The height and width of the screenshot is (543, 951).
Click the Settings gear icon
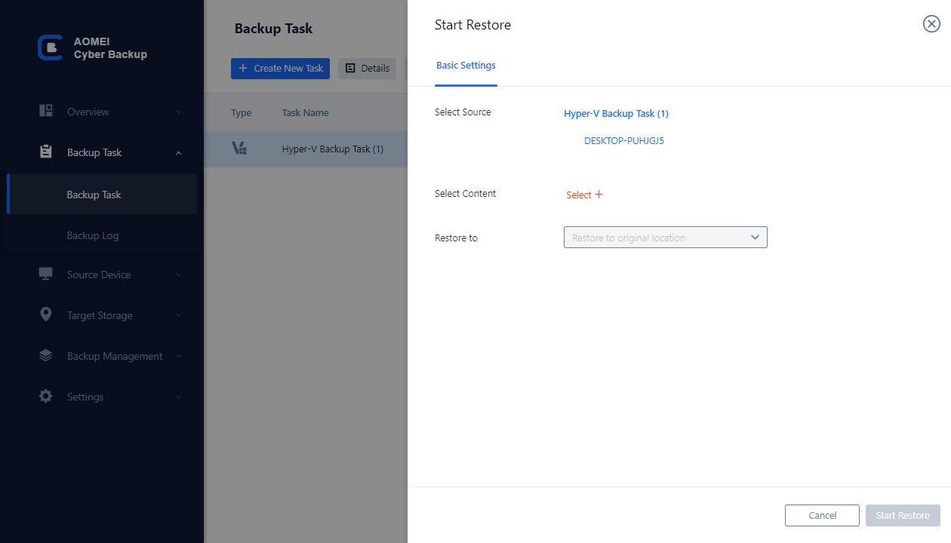46,396
